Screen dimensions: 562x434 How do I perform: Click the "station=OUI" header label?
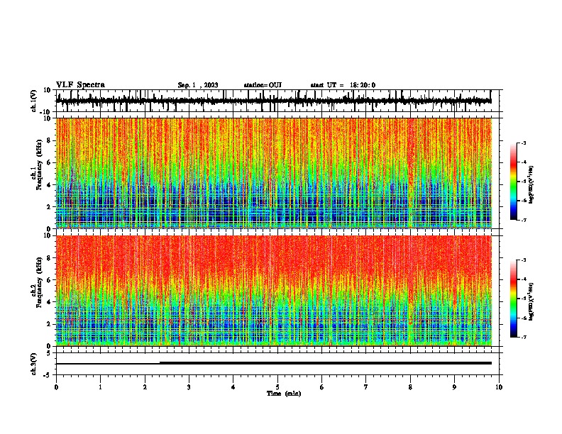(263, 85)
